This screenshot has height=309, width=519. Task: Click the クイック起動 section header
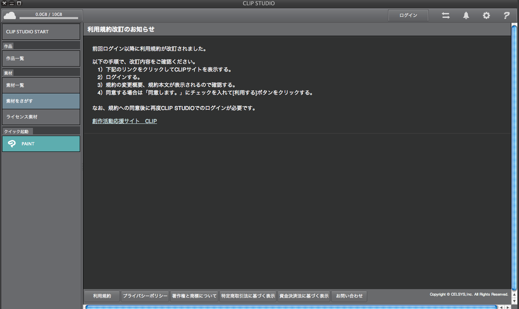click(17, 131)
